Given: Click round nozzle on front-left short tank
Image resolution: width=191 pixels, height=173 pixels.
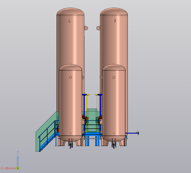Looking at the screenshot, I should click(71, 77).
